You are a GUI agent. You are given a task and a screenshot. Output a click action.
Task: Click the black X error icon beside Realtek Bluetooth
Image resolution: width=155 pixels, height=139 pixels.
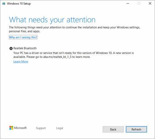pos(11,48)
